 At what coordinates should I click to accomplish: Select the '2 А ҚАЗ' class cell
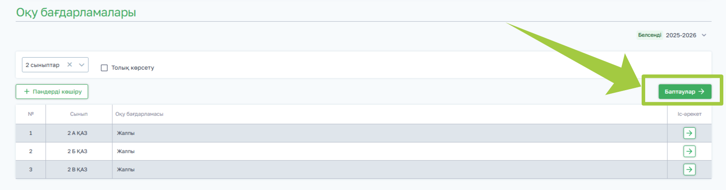(x=77, y=133)
